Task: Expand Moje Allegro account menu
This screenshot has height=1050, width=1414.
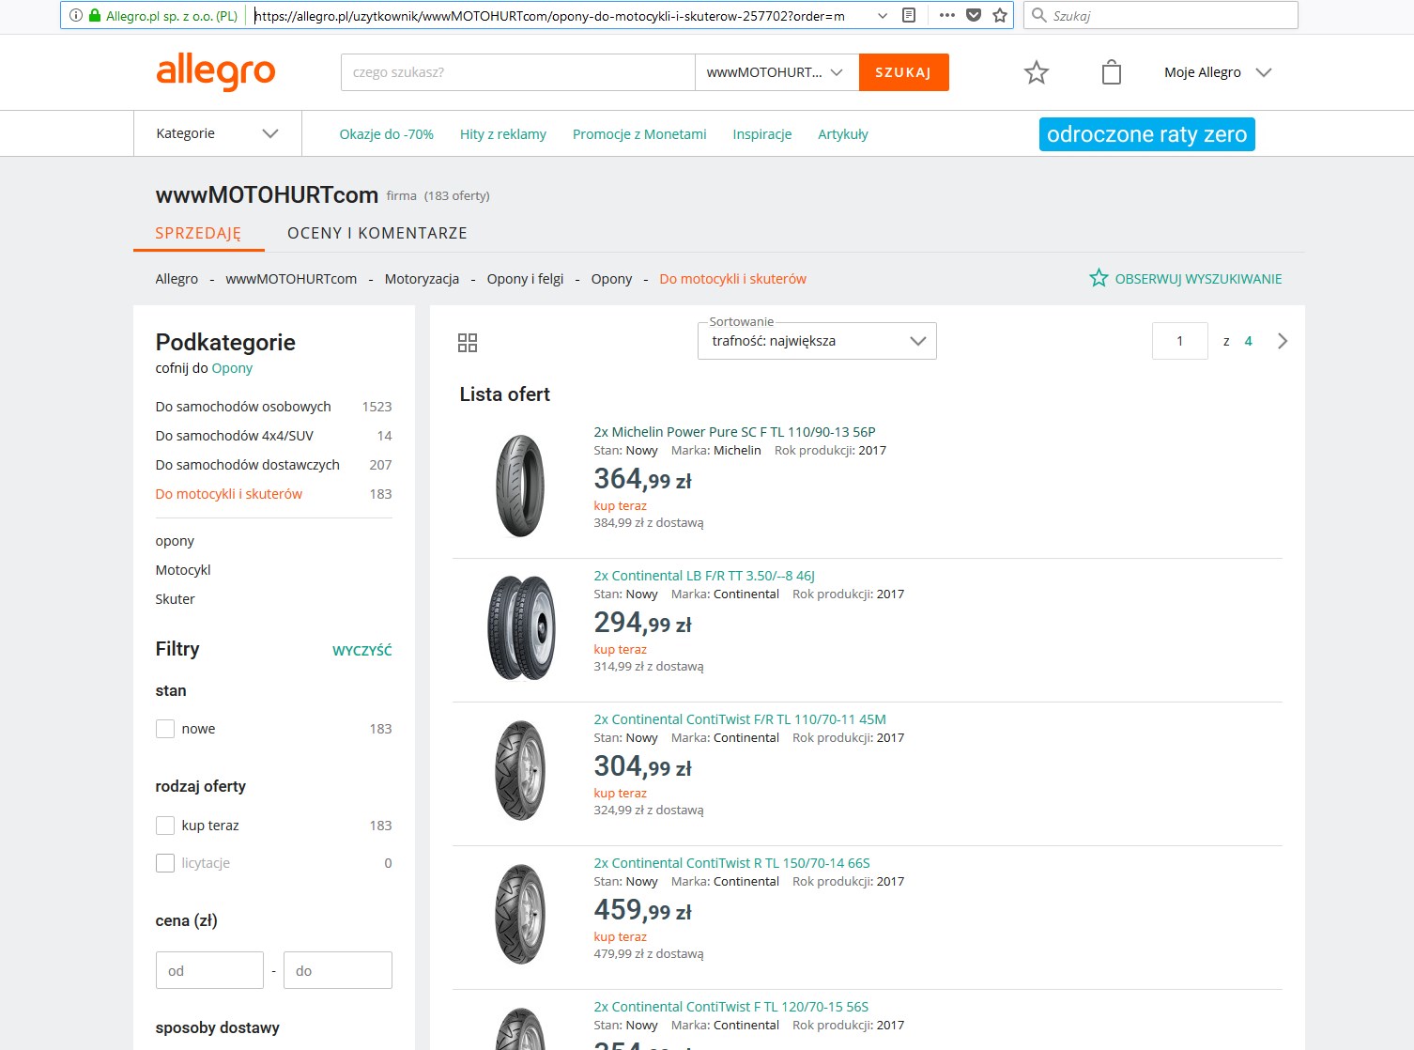Action: [x=1217, y=72]
